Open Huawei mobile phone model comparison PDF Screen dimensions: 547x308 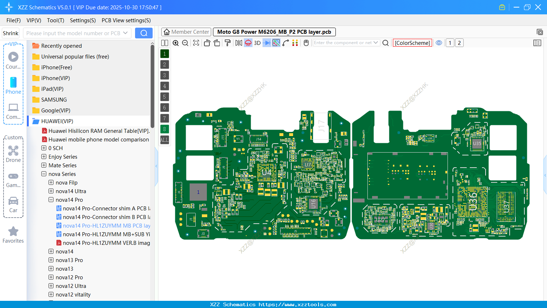point(95,139)
